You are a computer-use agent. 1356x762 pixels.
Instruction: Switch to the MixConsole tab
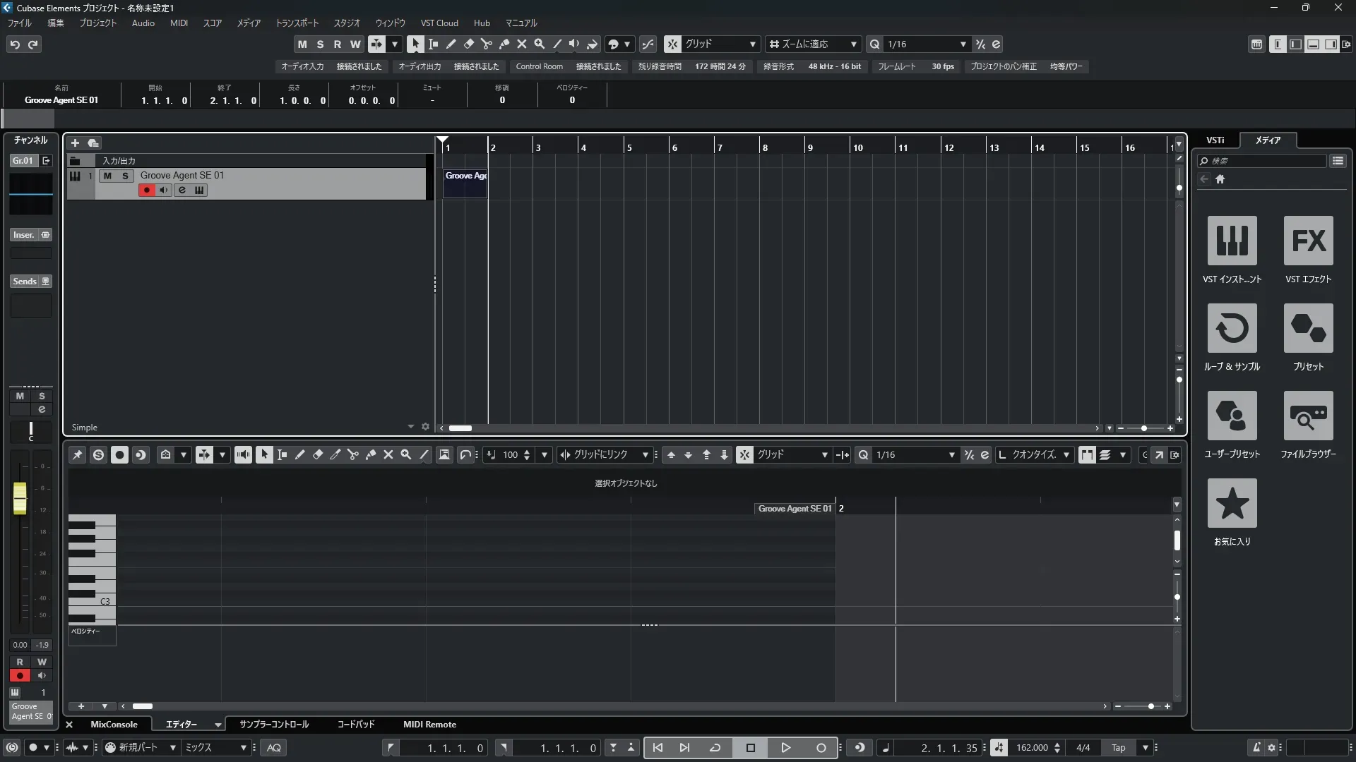[x=114, y=724]
